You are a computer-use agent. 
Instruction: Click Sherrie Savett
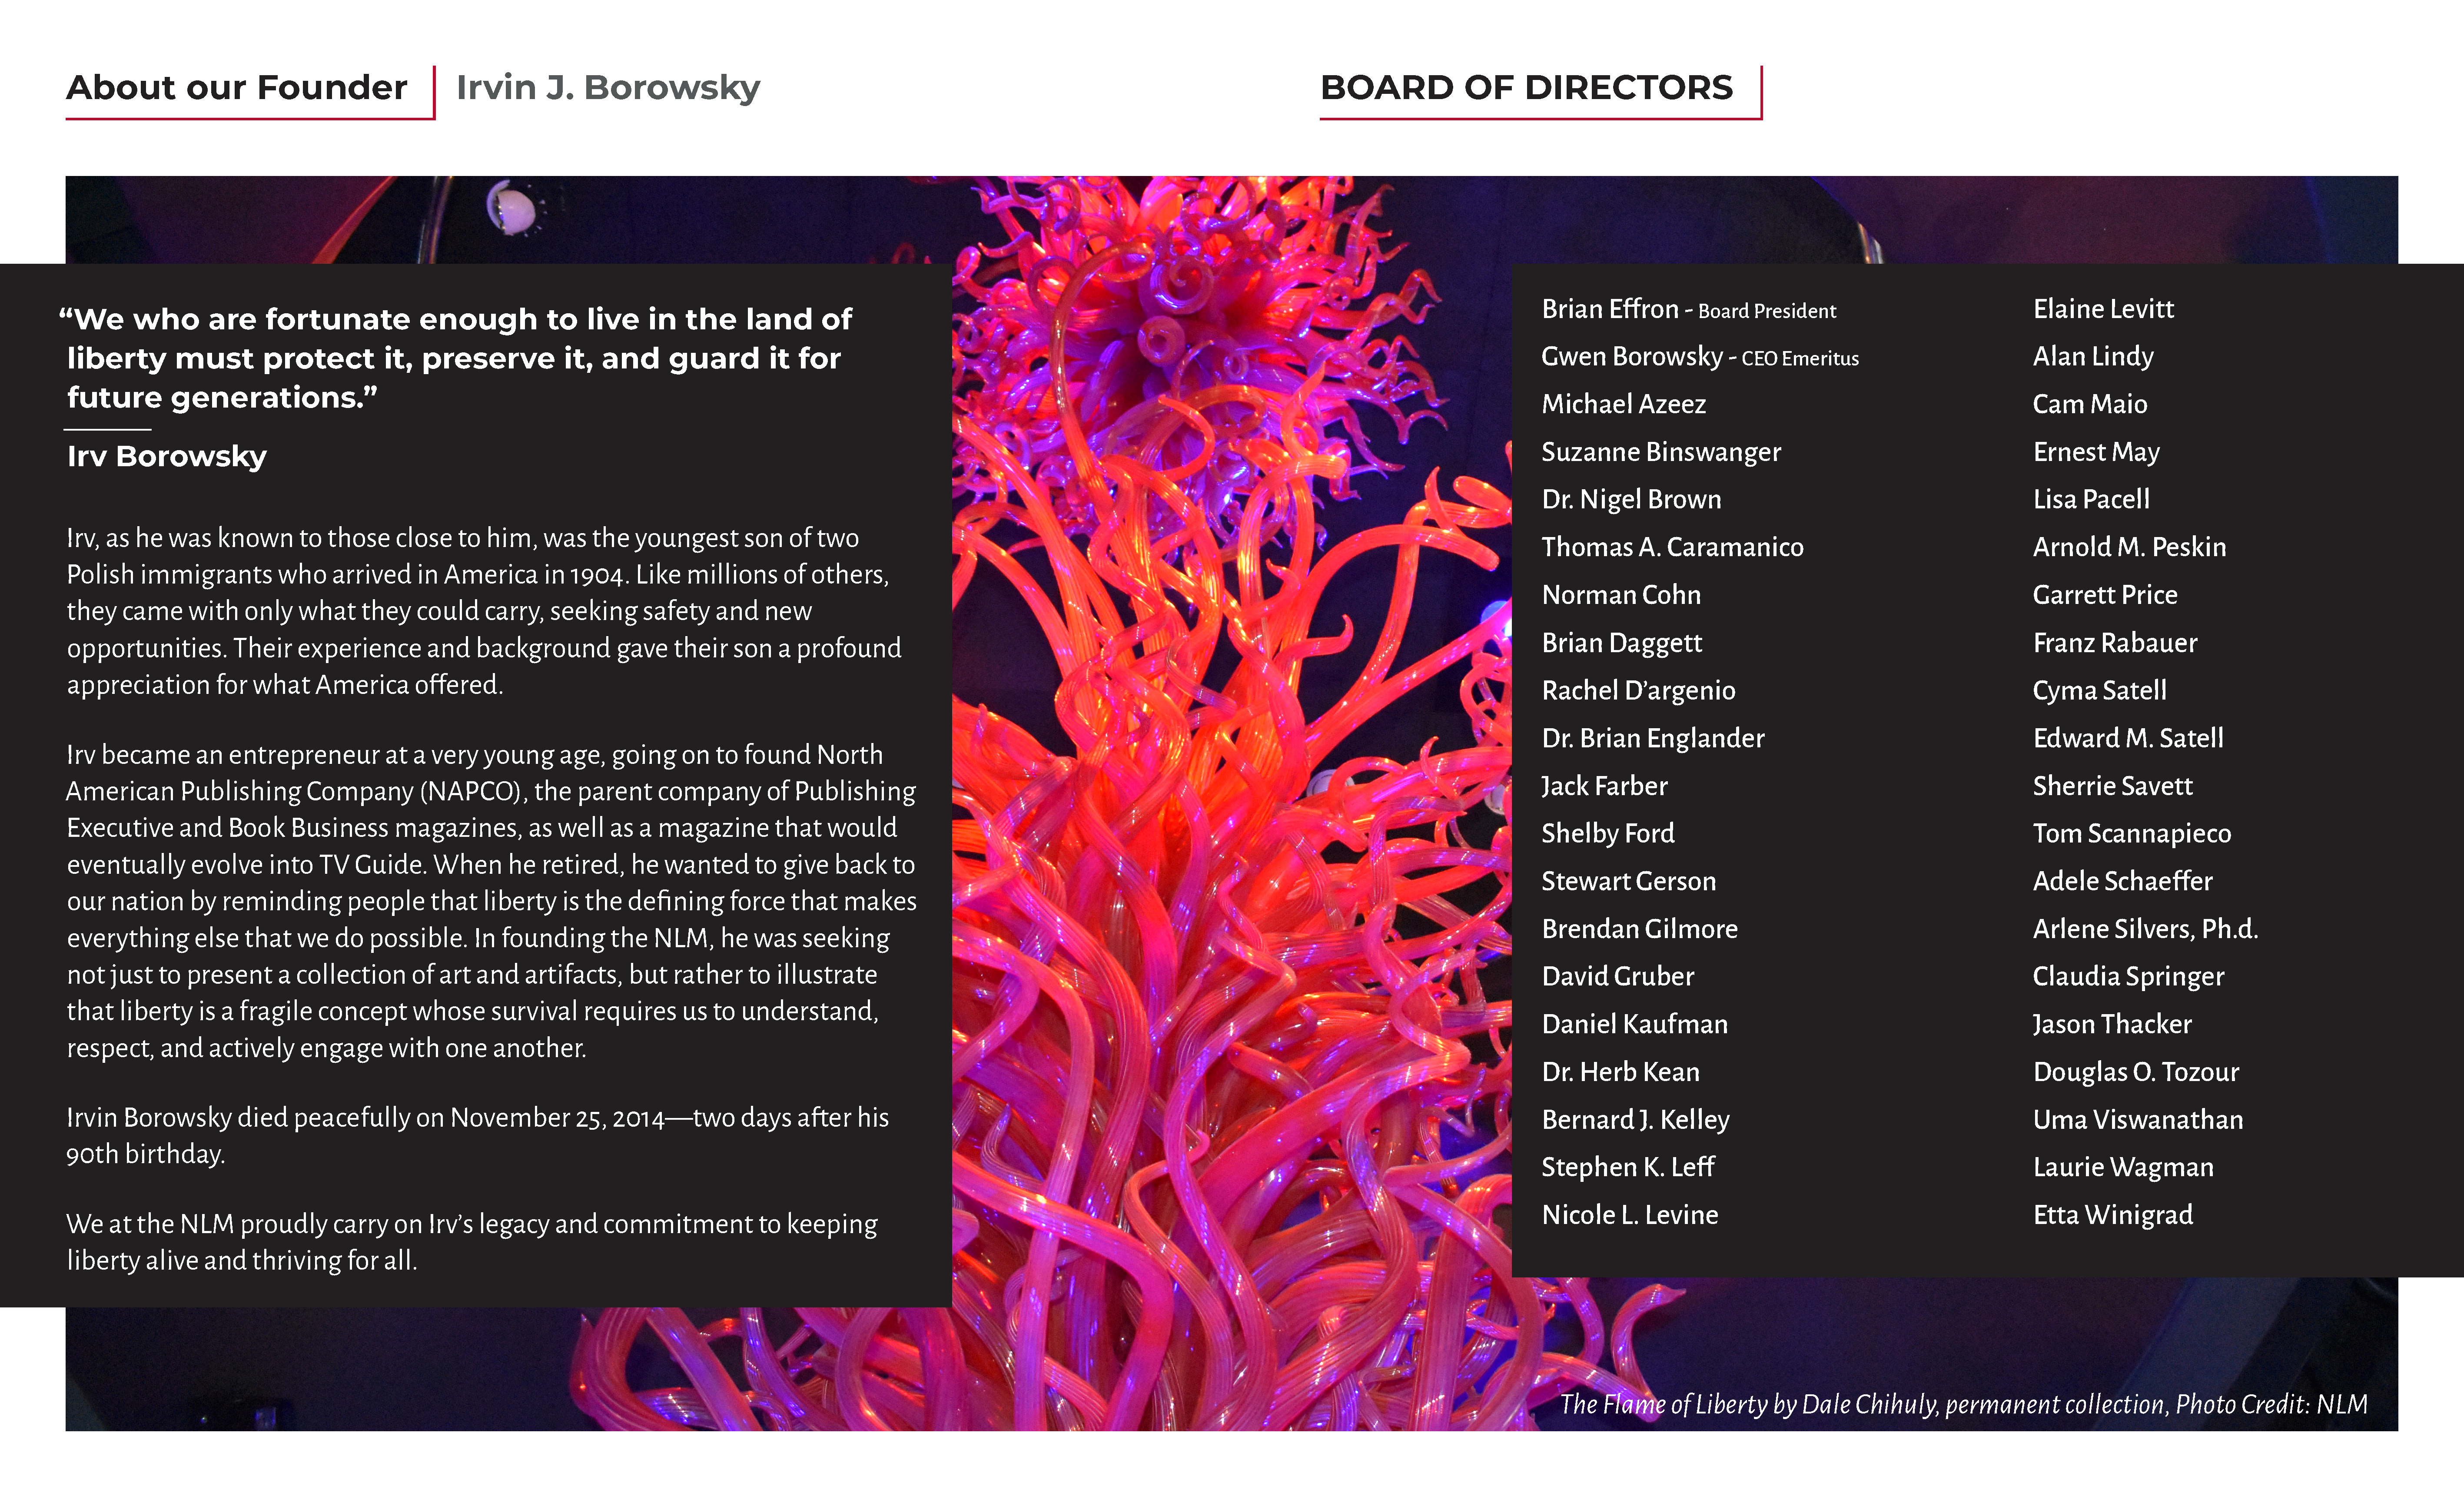click(2112, 786)
